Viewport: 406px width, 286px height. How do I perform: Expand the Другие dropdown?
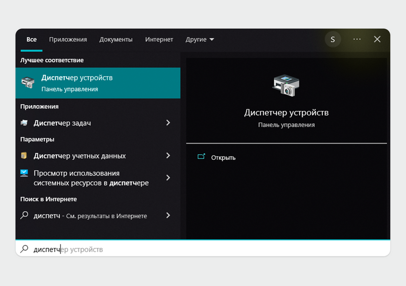pos(200,39)
